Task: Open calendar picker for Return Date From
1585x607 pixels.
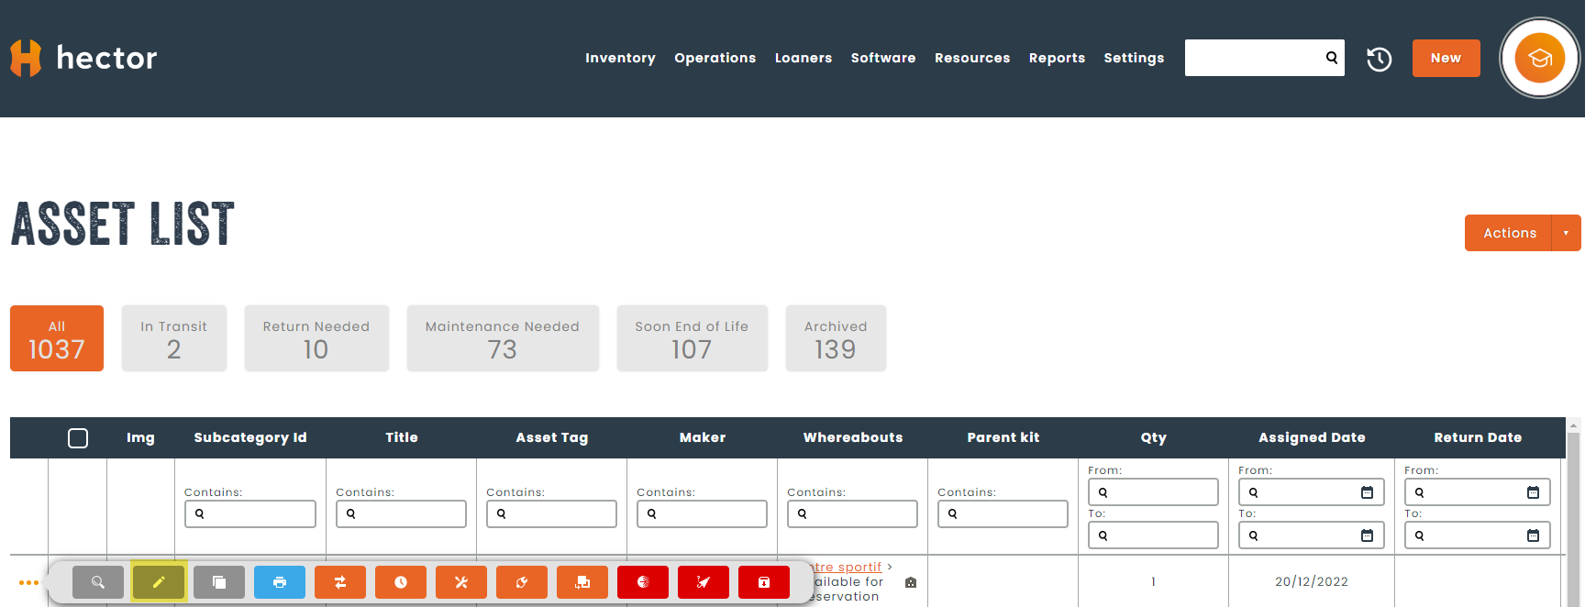Action: click(1533, 492)
